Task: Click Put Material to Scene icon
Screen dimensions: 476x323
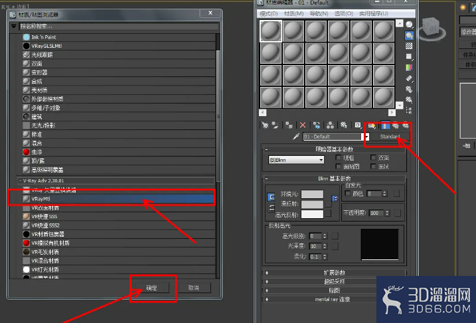Action: (275, 125)
